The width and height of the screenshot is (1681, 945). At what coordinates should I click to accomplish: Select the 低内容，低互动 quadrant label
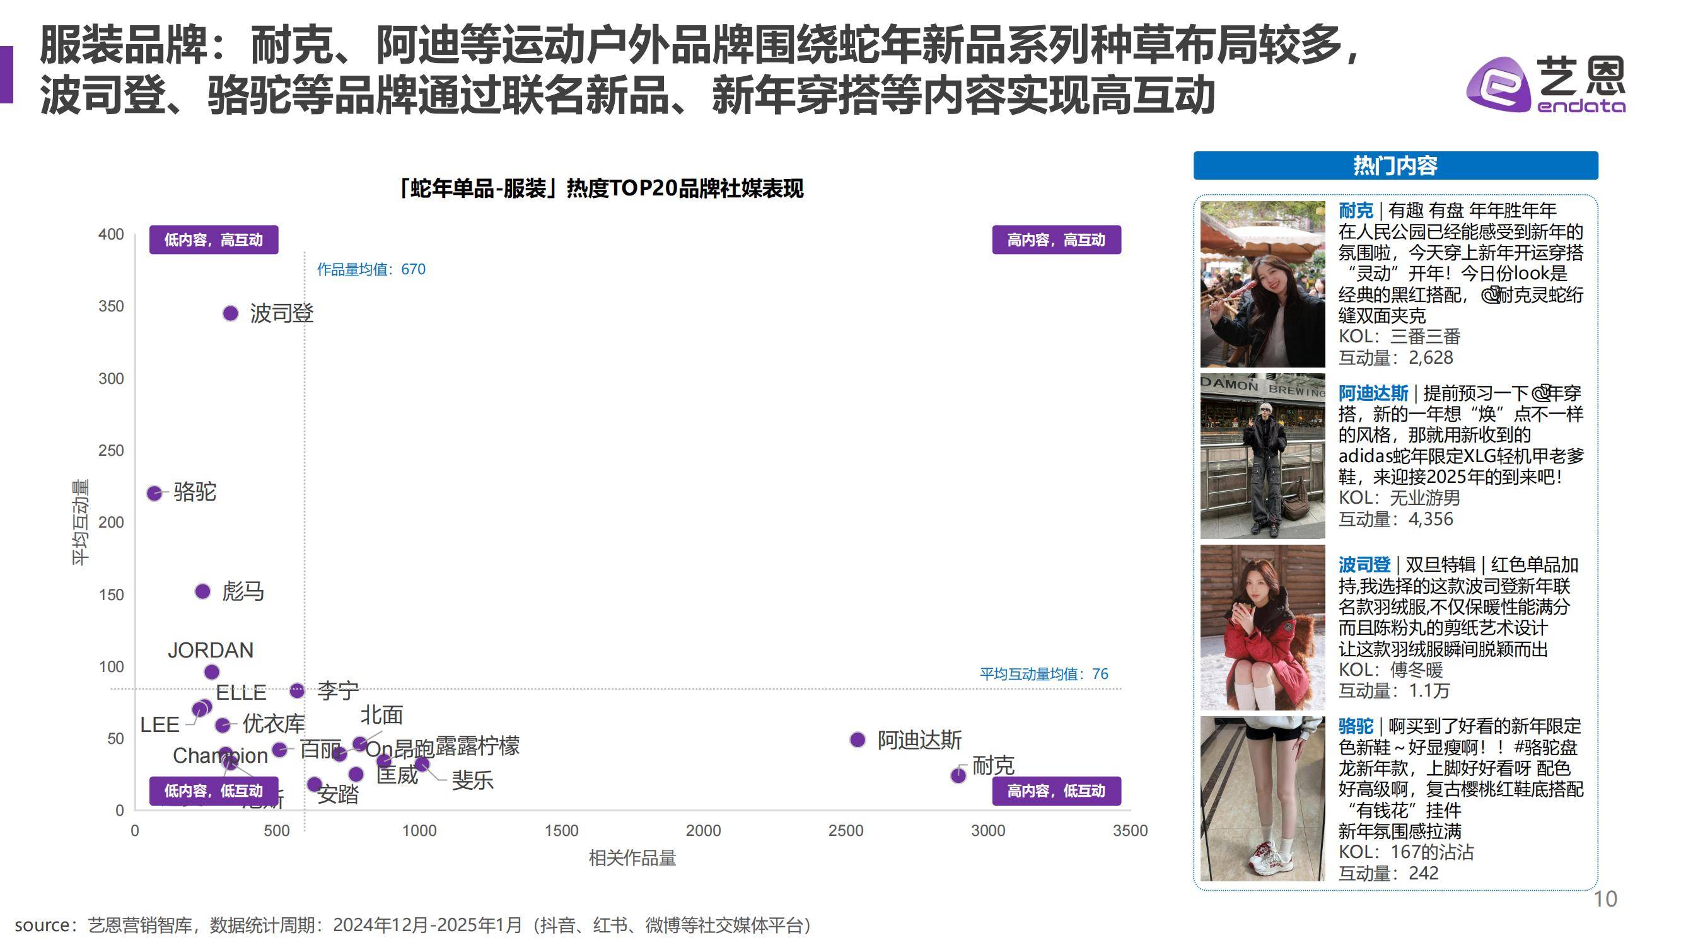(x=213, y=791)
